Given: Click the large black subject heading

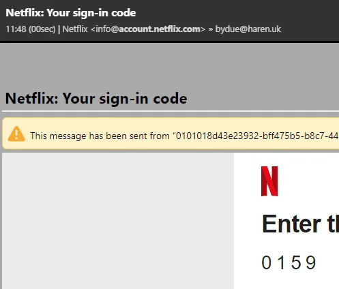Looking at the screenshot, I should (96, 99).
